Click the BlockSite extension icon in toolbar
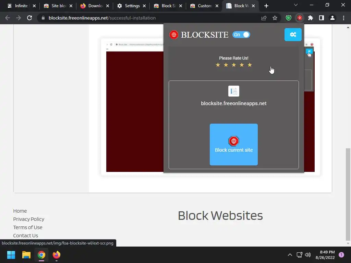 point(300,18)
